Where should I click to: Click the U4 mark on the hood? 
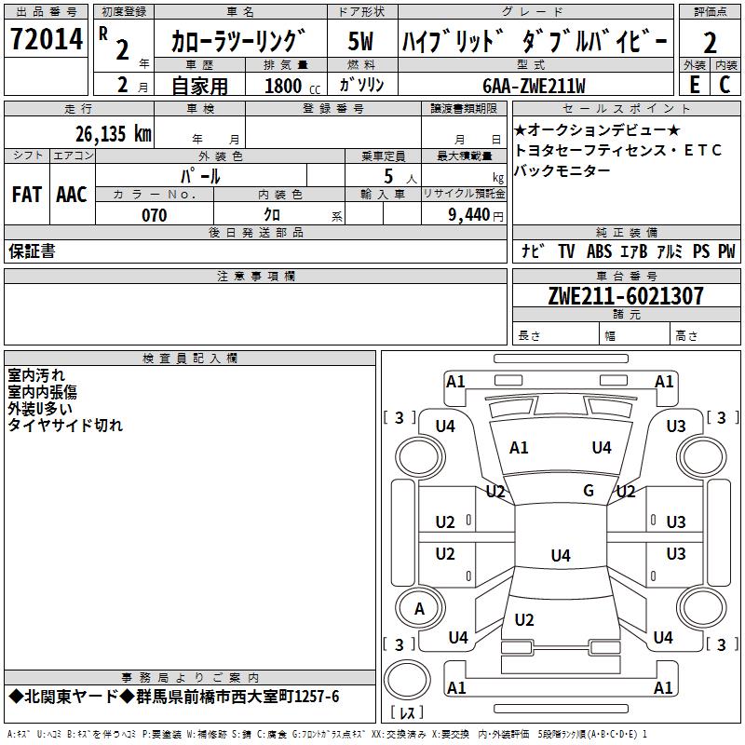coord(602,448)
